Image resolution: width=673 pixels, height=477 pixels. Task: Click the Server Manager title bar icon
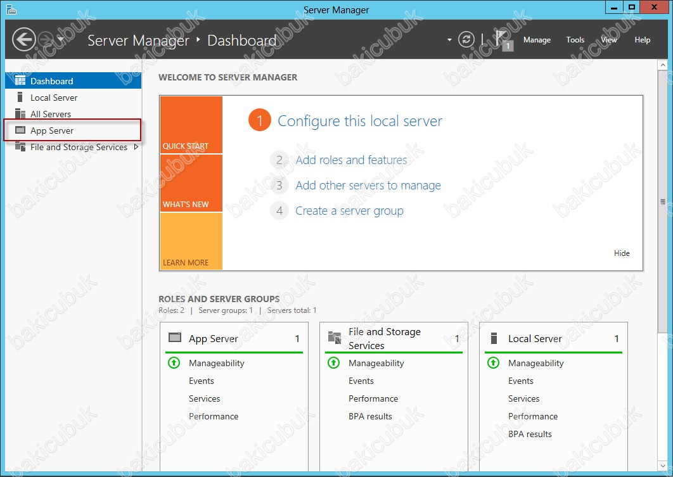(x=11, y=10)
